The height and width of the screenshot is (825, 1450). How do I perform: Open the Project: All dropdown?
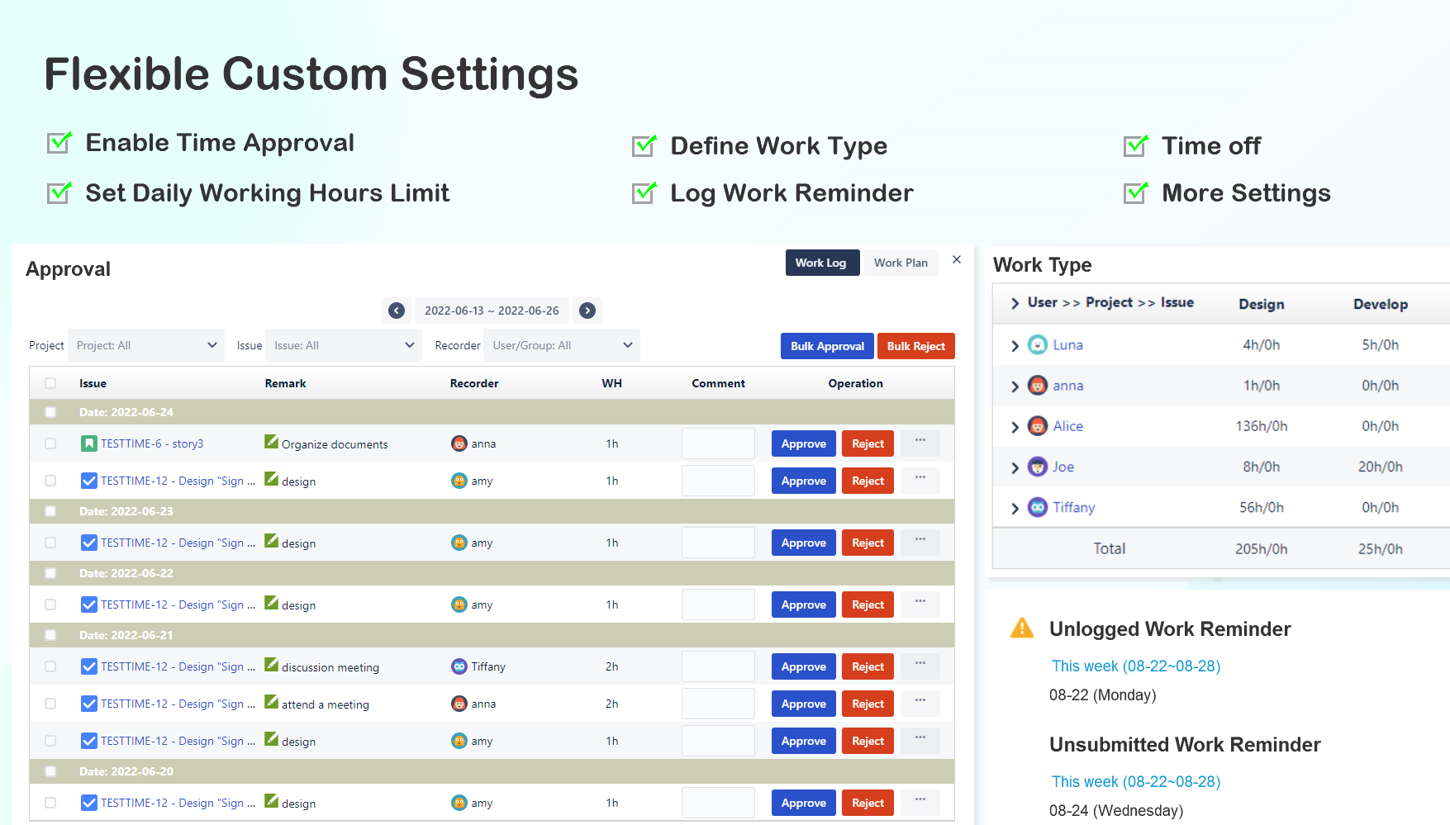146,345
